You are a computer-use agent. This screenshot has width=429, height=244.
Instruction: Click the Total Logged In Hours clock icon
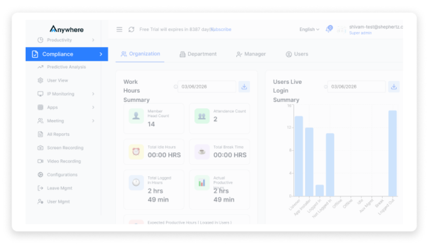[136, 183]
